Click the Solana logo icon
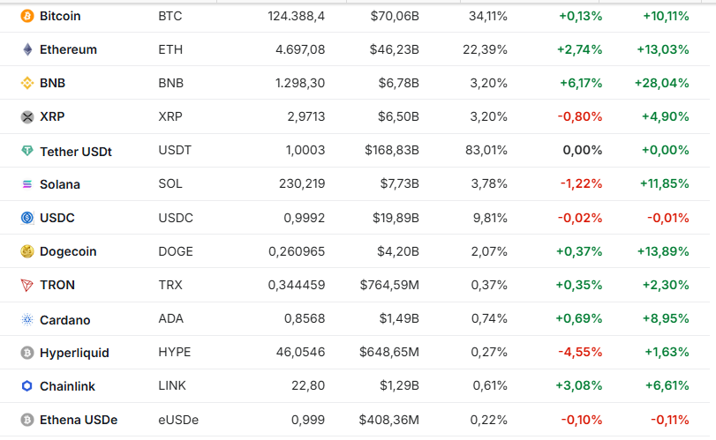716x440 pixels. pyautogui.click(x=26, y=184)
